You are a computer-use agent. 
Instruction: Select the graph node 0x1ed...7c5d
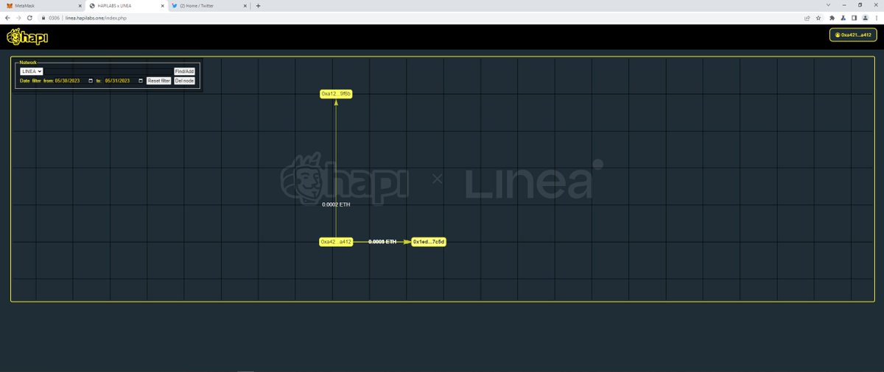(429, 241)
